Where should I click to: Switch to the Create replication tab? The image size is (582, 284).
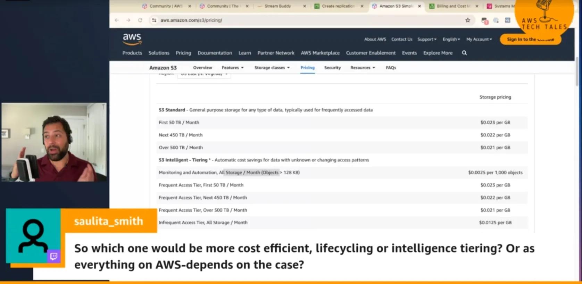click(x=338, y=6)
